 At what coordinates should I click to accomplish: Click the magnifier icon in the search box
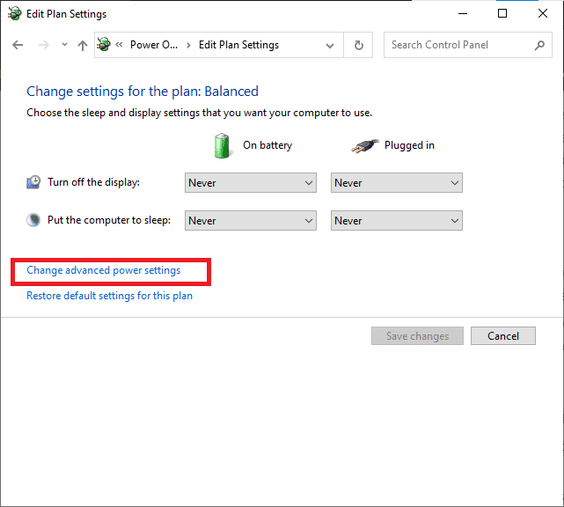pyautogui.click(x=540, y=45)
